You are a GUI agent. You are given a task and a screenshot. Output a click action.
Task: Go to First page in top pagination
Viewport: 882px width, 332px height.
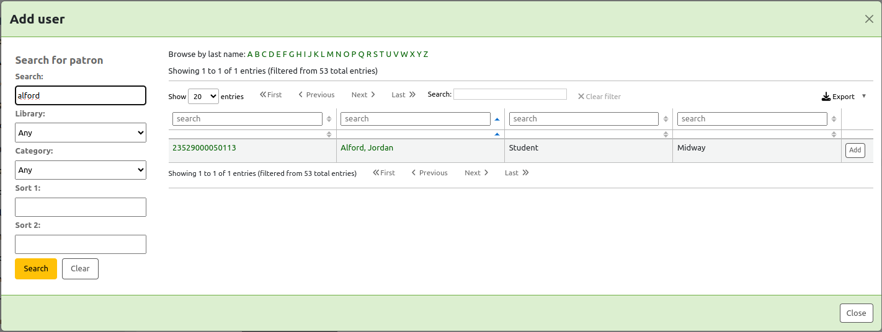pyautogui.click(x=270, y=95)
